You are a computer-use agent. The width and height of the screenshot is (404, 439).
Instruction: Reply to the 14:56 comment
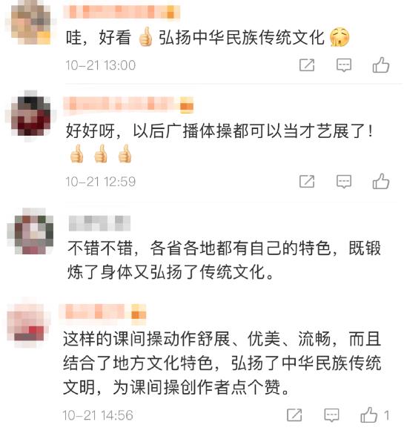click(x=331, y=415)
